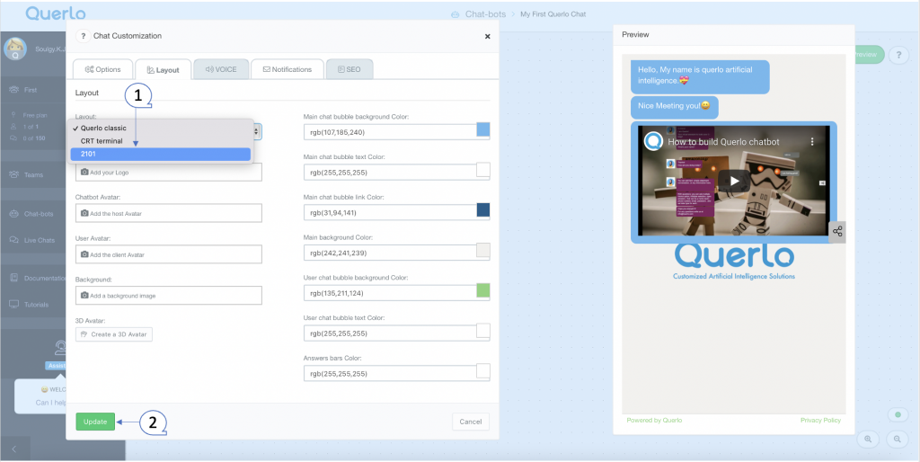920x462 pixels.
Task: Click the green status dot button
Action: 898,415
